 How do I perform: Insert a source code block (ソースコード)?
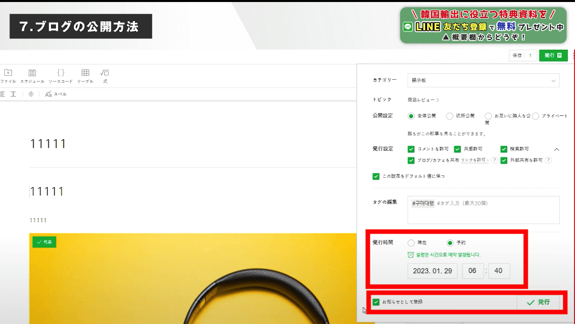(x=60, y=76)
